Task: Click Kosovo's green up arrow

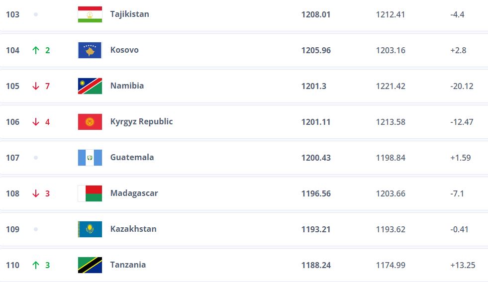Action: click(35, 50)
